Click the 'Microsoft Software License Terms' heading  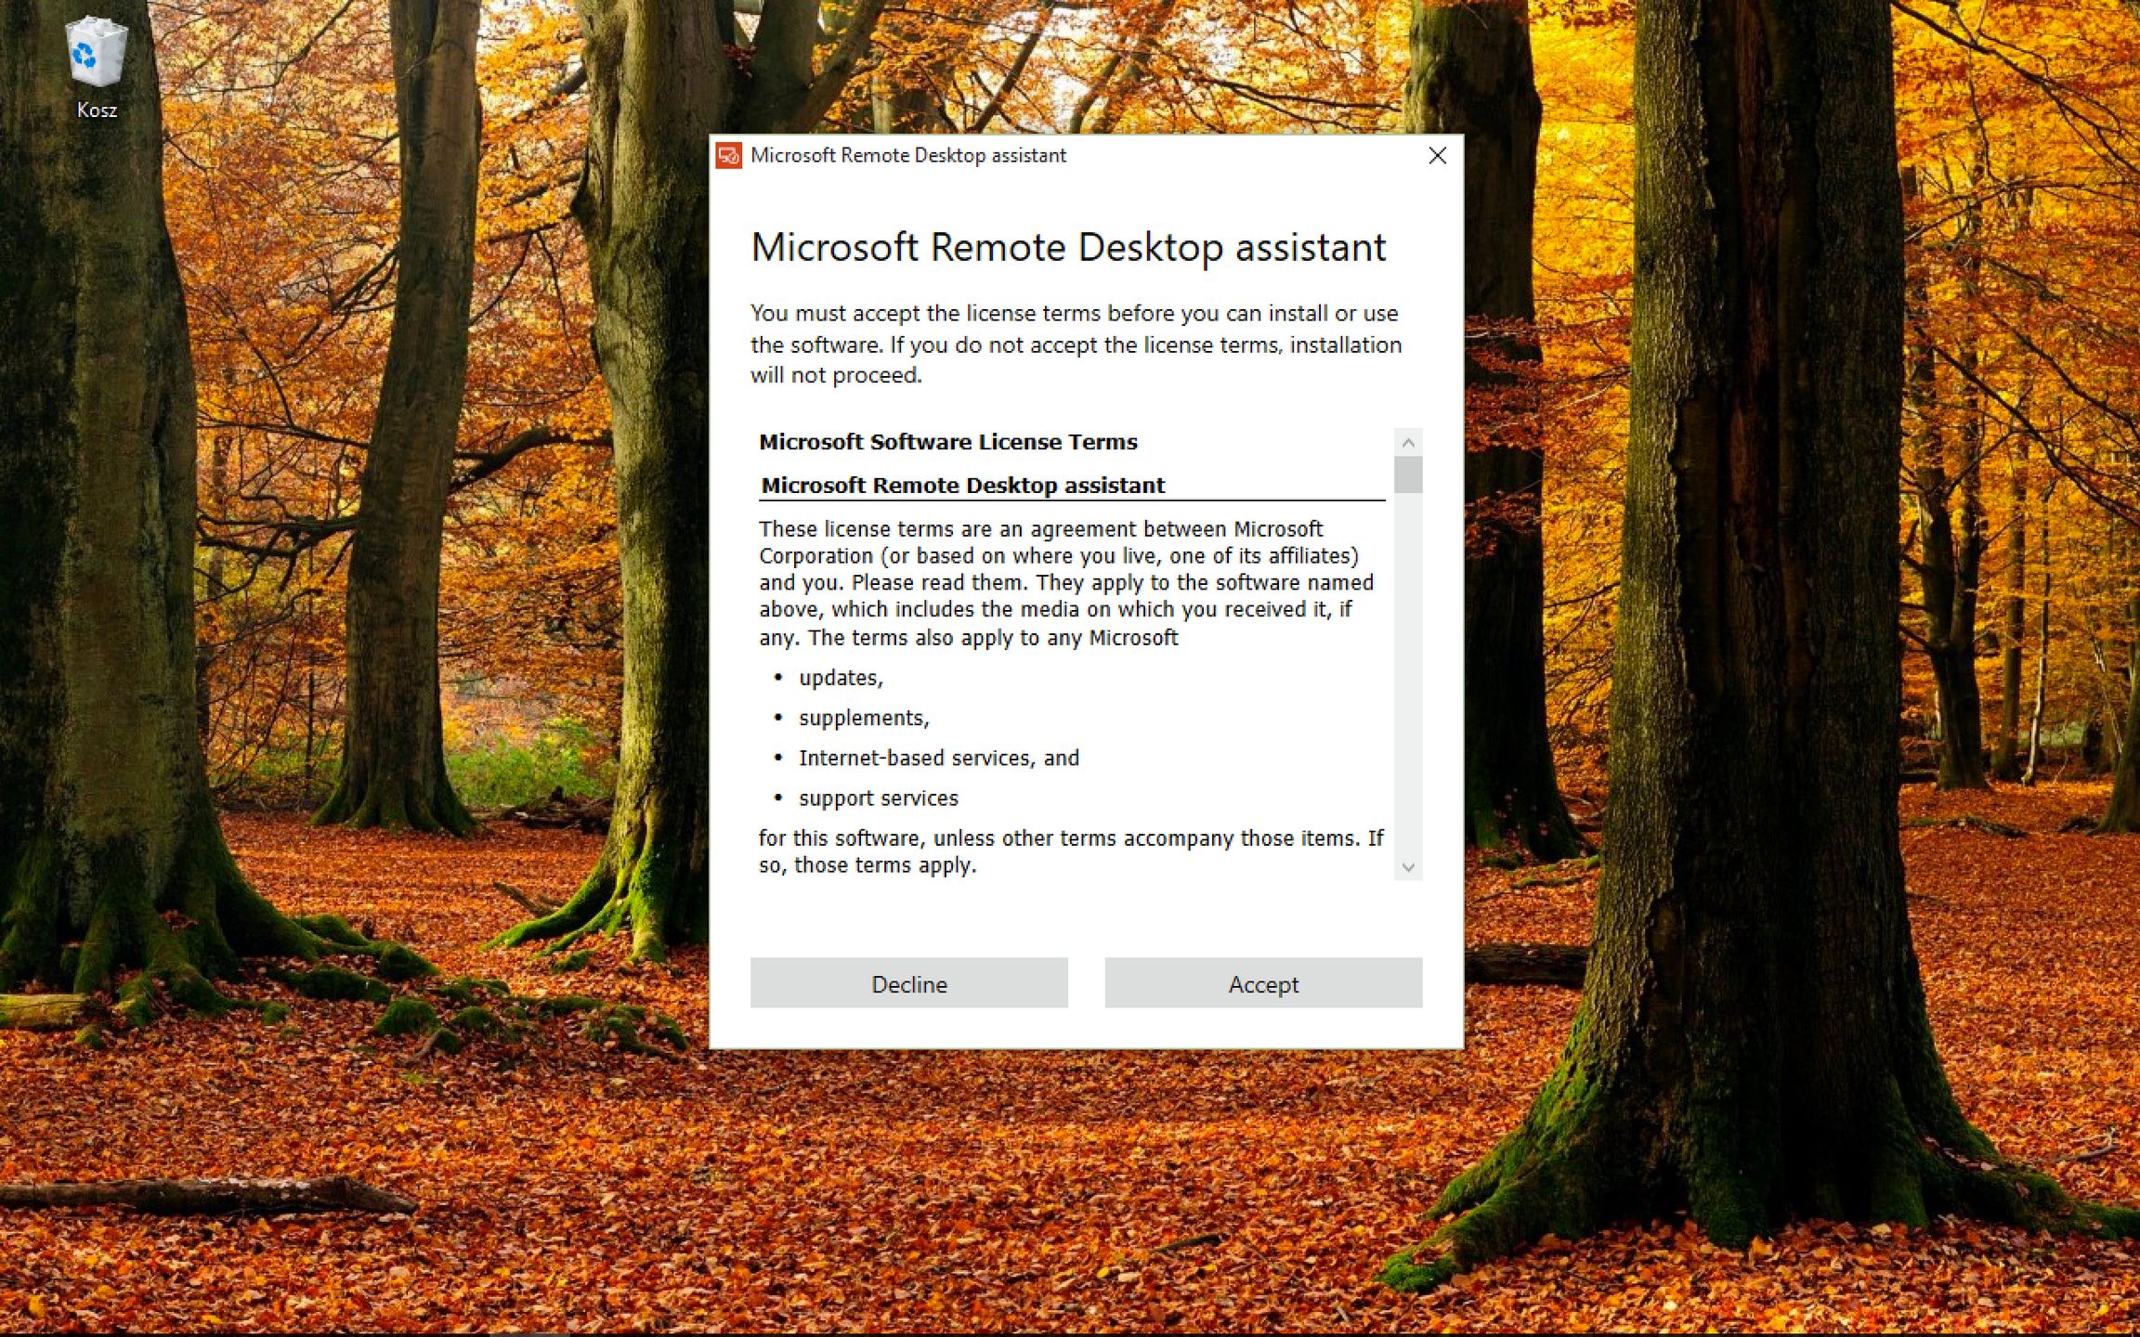[x=948, y=442]
